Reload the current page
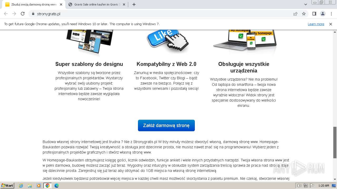The image size is (337, 189). click(23, 14)
